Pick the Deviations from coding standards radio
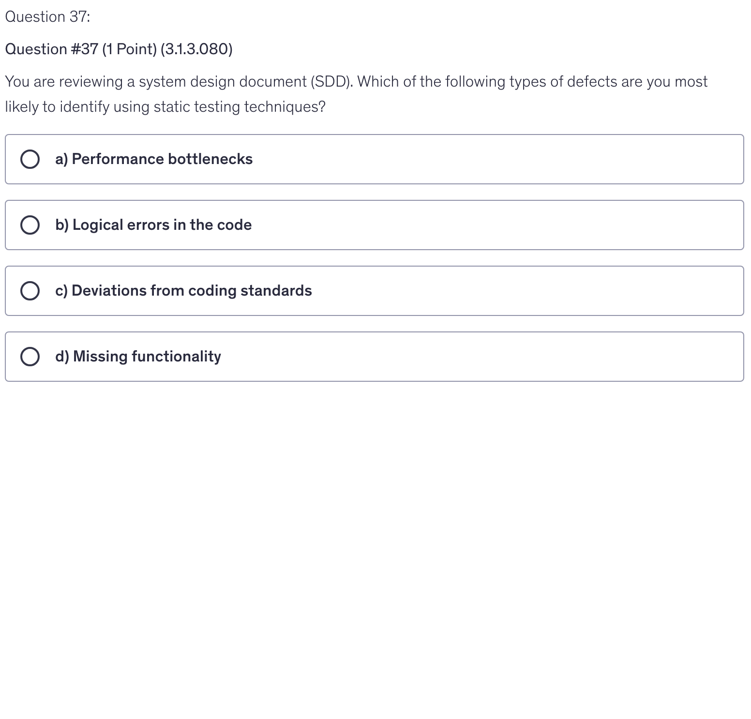 point(30,291)
